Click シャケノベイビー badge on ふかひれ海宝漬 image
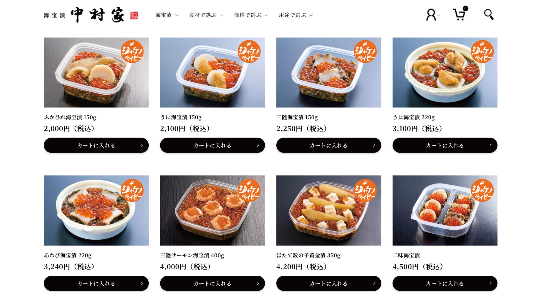This screenshot has width=541, height=292. pos(132,51)
